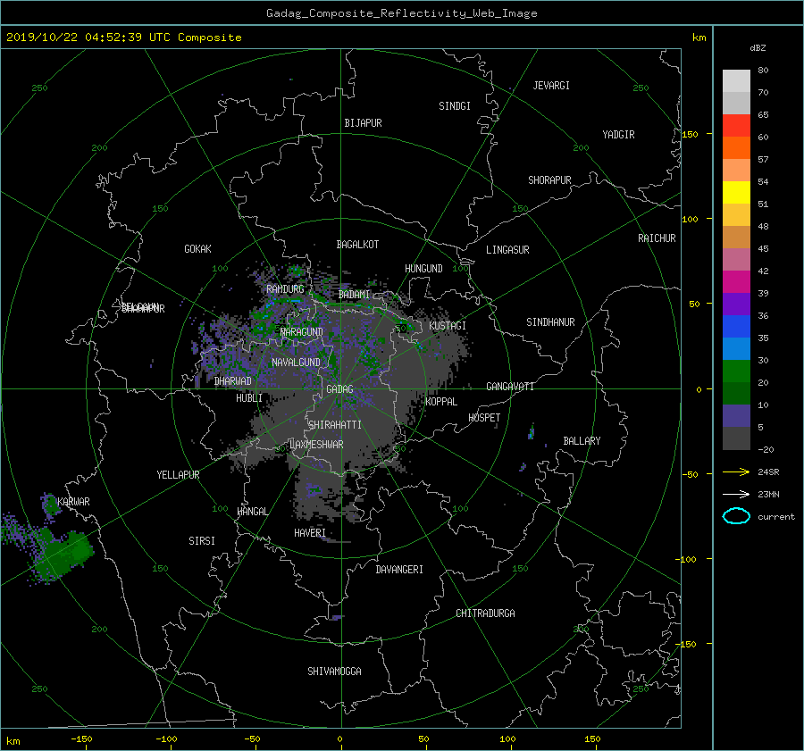804x751 pixels.
Task: Select the blue 36 dBZ color swatch
Action: pyautogui.click(x=736, y=327)
